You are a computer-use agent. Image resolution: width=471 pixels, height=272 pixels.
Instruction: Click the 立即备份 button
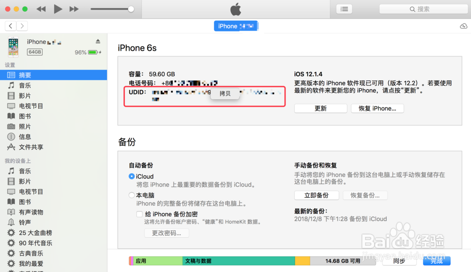[x=317, y=195]
